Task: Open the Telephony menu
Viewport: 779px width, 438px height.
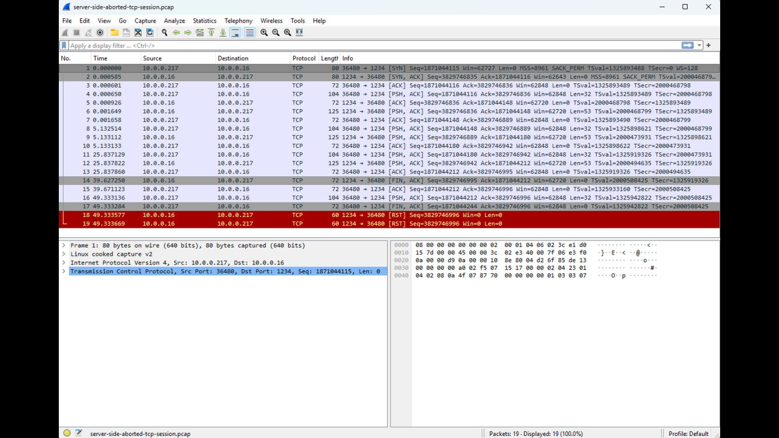Action: tap(238, 21)
